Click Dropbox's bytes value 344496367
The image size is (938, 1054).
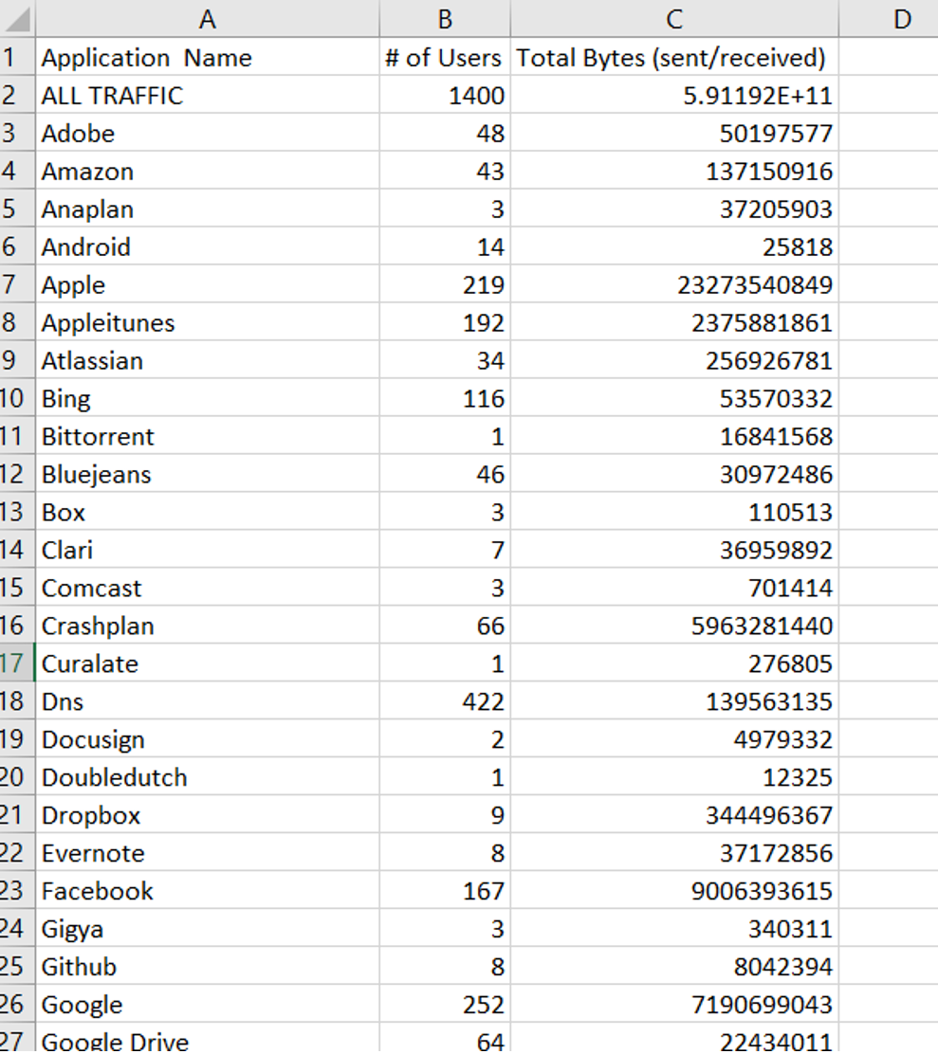pyautogui.click(x=674, y=815)
